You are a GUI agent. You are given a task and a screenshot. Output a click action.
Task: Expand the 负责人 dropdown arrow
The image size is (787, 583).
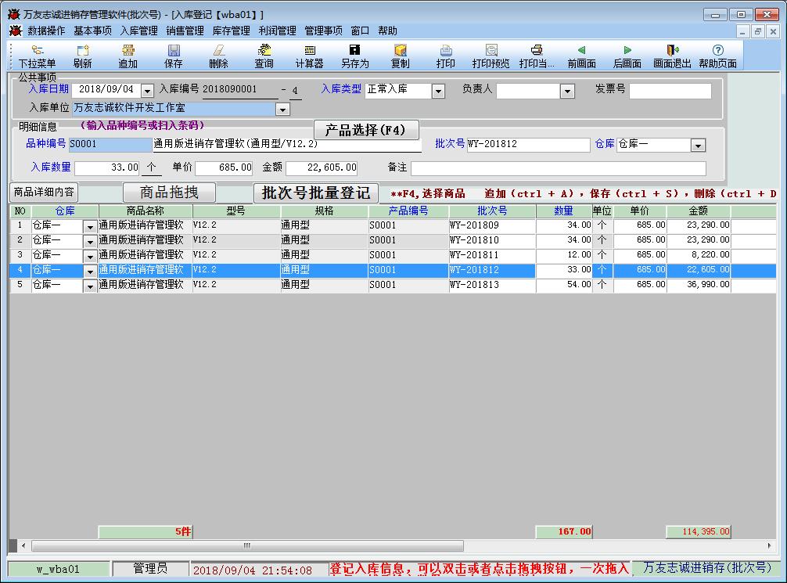tap(567, 92)
